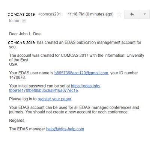Viewport: 161px width, 157px height.
Task: Click the "Regards," closing line
Action: pyautogui.click(x=17, y=121)
